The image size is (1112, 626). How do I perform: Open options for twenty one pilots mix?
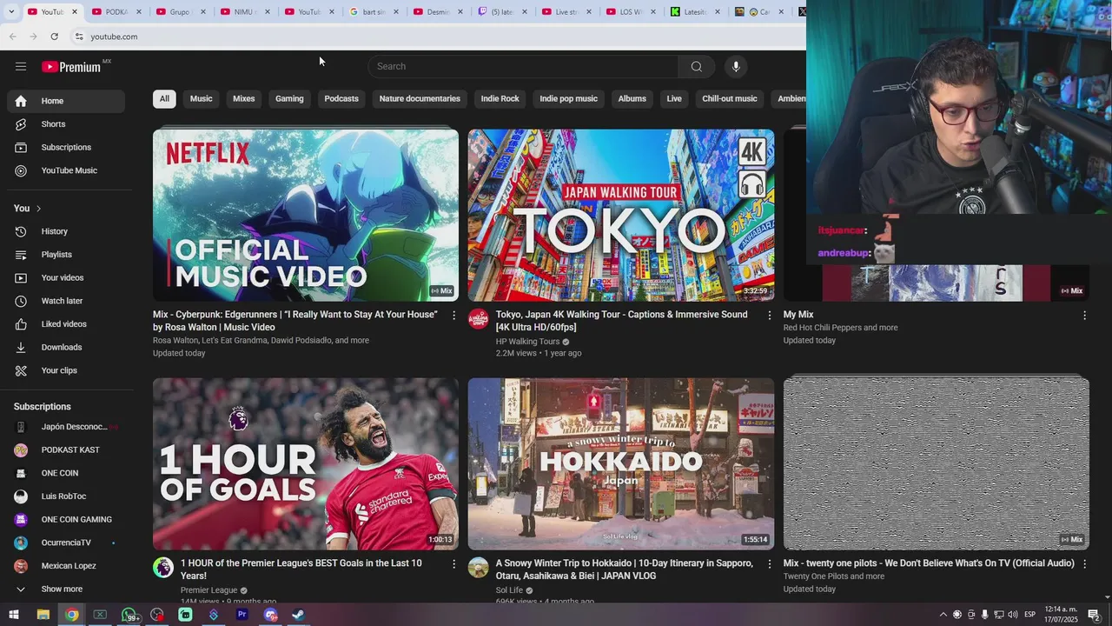(x=1084, y=563)
